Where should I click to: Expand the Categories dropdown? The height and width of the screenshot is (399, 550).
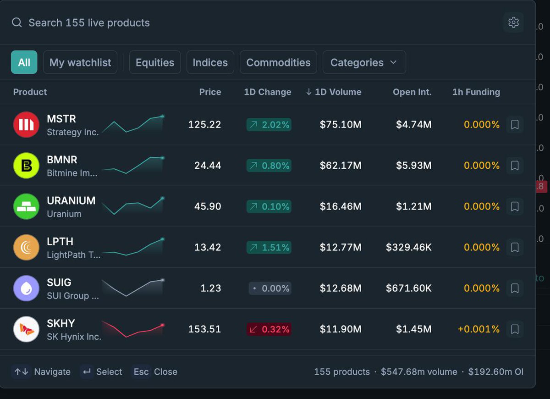coord(364,62)
